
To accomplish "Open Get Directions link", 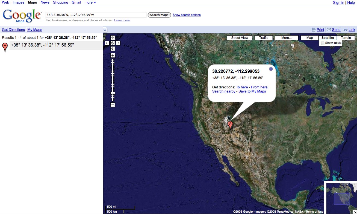I will (x=13, y=30).
